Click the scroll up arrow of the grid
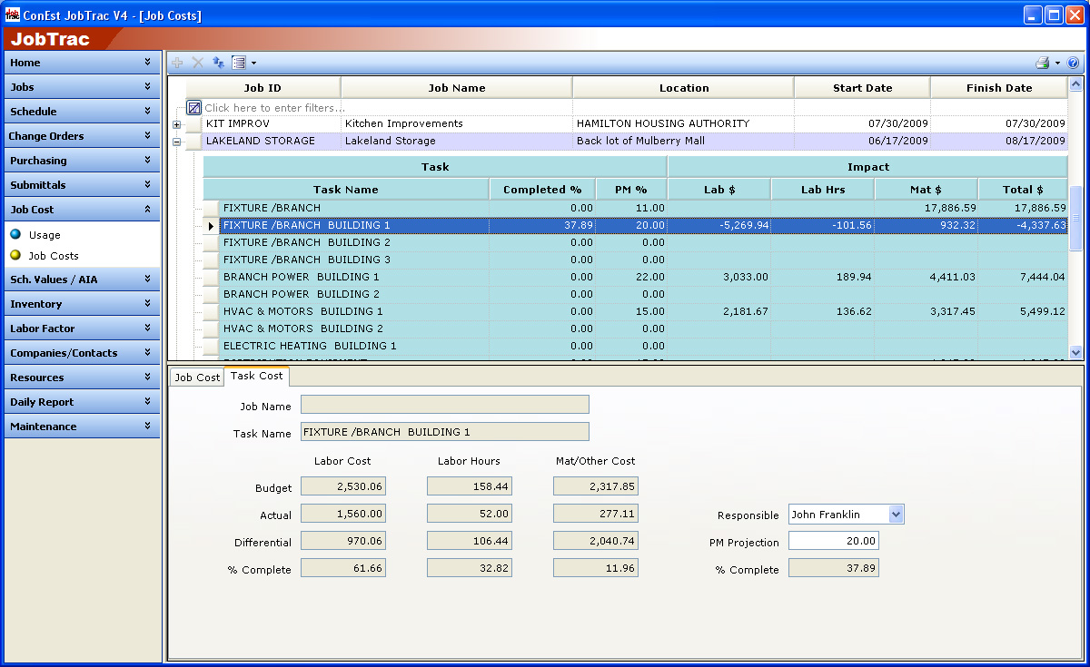Image resolution: width=1090 pixels, height=667 pixels. (1076, 84)
